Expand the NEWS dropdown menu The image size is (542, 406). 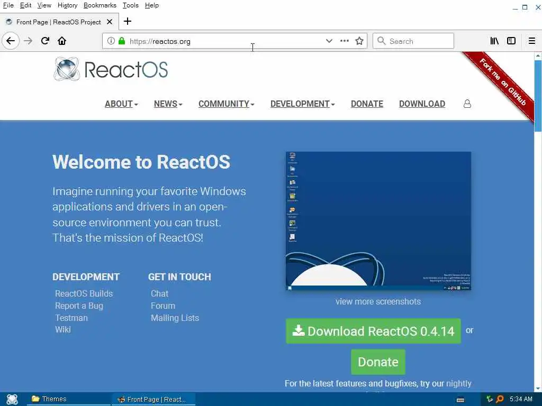tap(168, 104)
